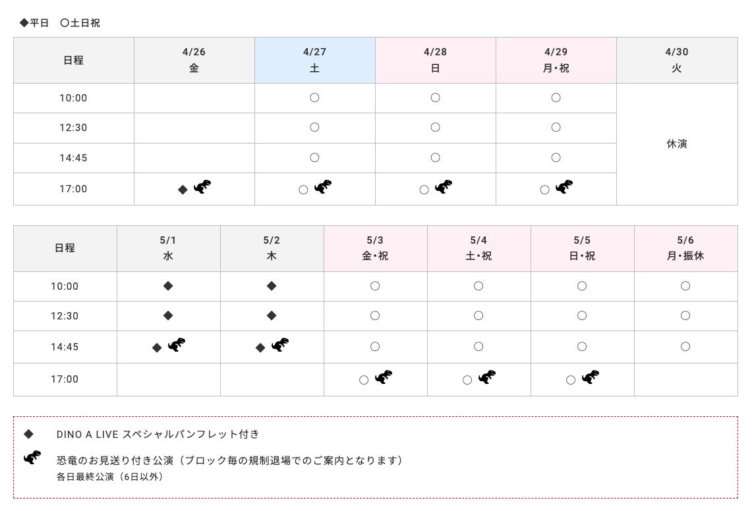Click the 4/29 月・祝 date header
The image size is (752, 511).
(556, 60)
